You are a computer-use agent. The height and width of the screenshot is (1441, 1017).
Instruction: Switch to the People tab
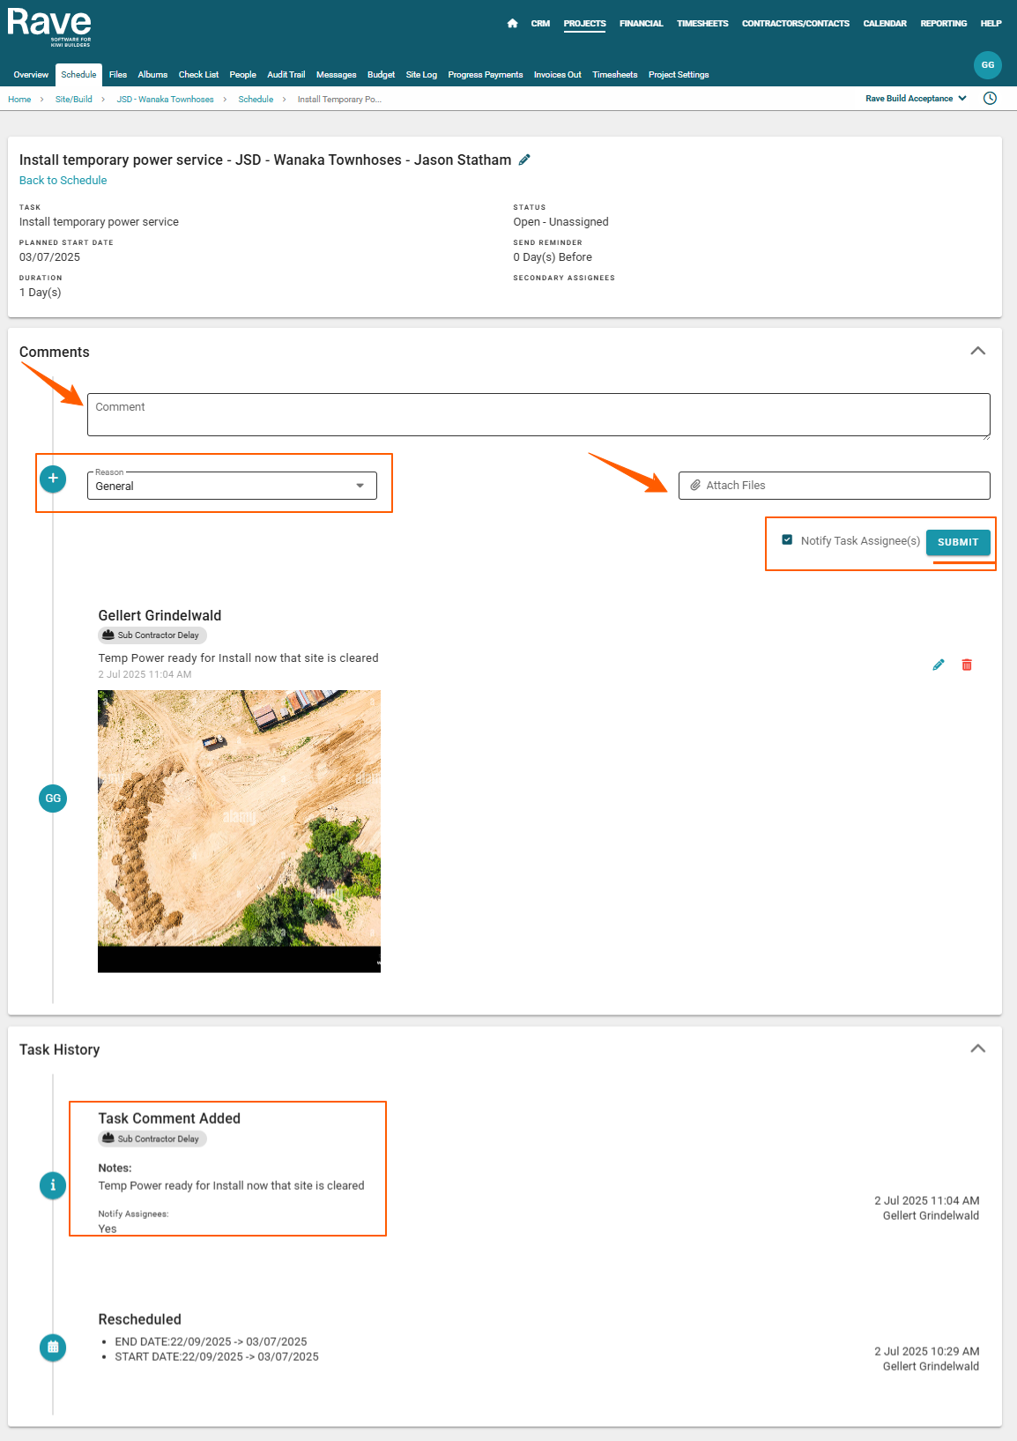tap(242, 75)
